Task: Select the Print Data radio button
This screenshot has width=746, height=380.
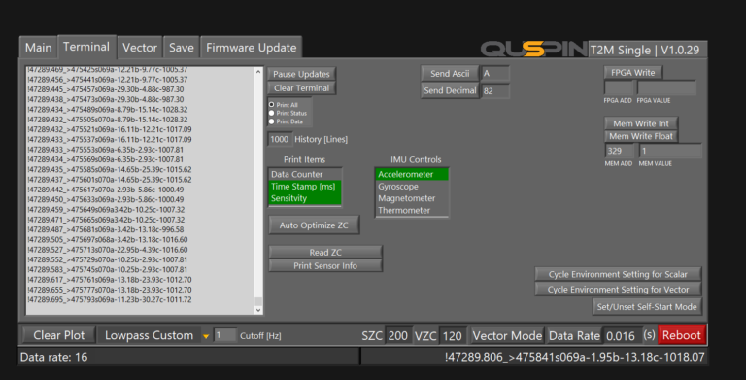Action: pyautogui.click(x=271, y=121)
